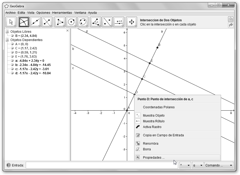Toggle visibility bullet of line a
The image size is (240, 175).
tap(12, 61)
